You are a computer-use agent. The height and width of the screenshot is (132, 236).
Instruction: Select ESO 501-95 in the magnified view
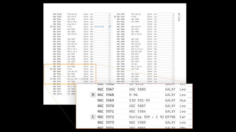click(140, 100)
